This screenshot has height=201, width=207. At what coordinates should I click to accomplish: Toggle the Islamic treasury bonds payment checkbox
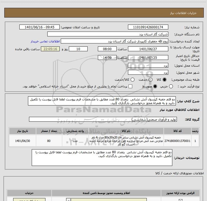[130, 86]
